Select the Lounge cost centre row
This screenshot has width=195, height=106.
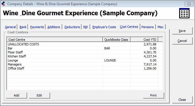[85, 60]
